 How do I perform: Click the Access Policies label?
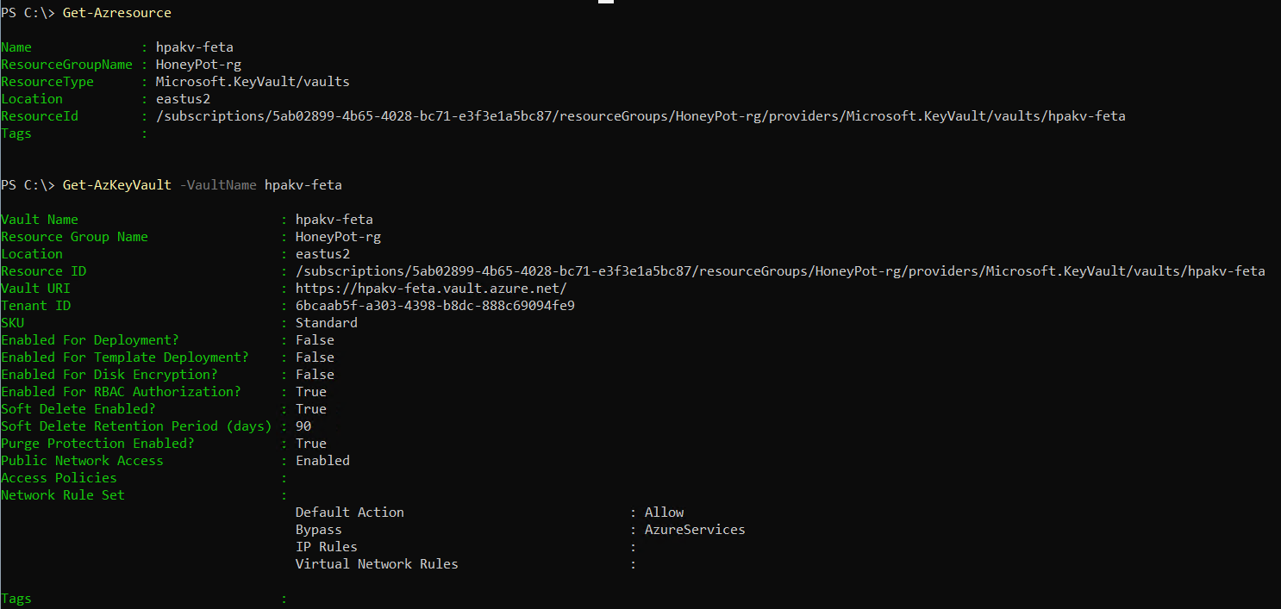[x=59, y=478]
